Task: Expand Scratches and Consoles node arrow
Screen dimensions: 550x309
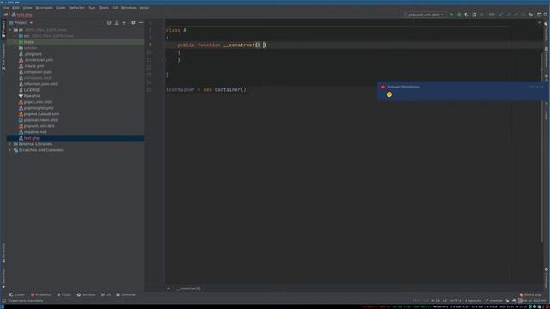Action: 10,150
